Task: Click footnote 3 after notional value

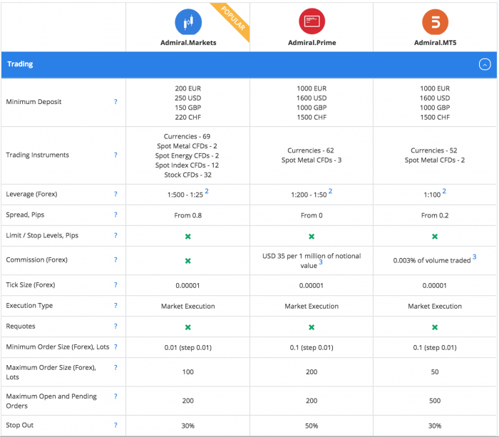Action: tap(321, 262)
